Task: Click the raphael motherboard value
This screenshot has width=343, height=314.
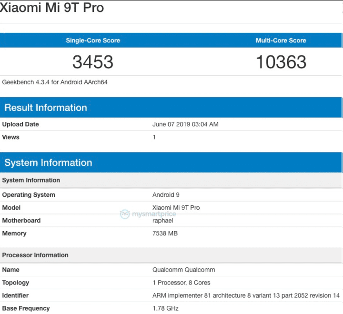Action: click(x=164, y=221)
